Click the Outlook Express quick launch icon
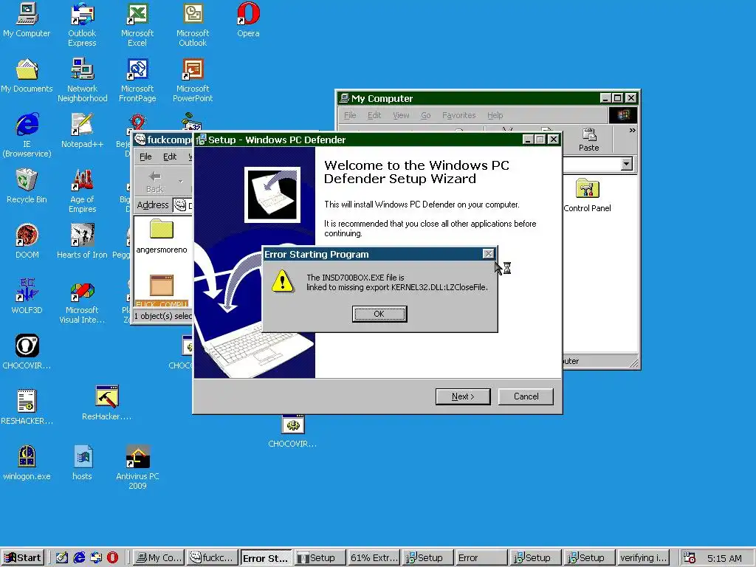 [x=96, y=558]
